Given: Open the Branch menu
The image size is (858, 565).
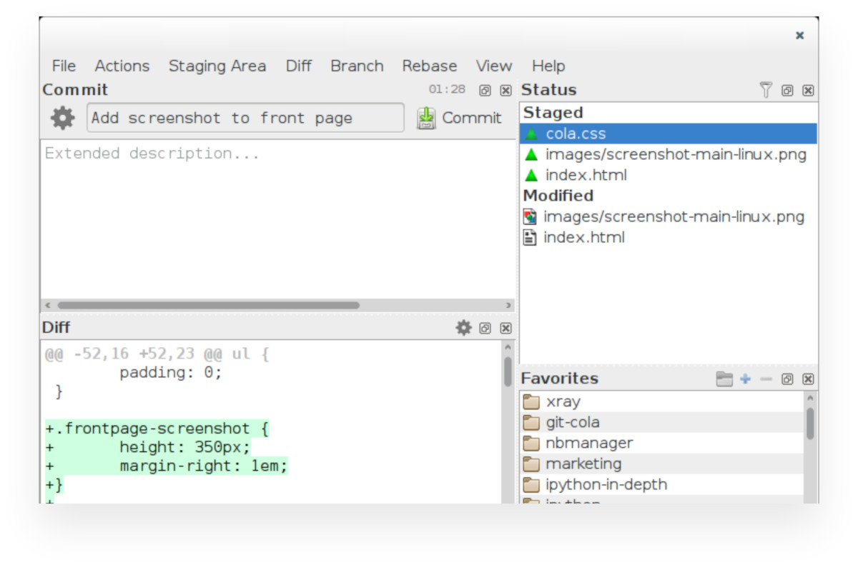Looking at the screenshot, I should [357, 66].
